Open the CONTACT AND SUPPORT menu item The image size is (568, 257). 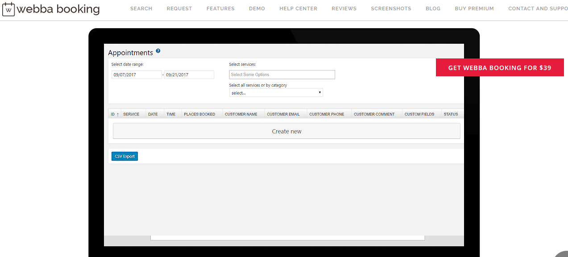click(x=538, y=8)
